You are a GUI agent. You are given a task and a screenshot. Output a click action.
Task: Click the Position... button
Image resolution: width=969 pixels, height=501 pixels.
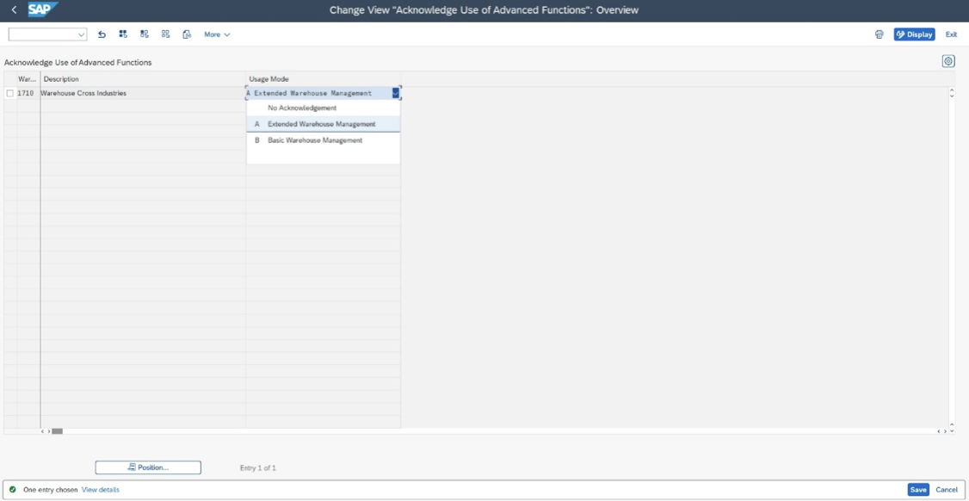pos(149,466)
